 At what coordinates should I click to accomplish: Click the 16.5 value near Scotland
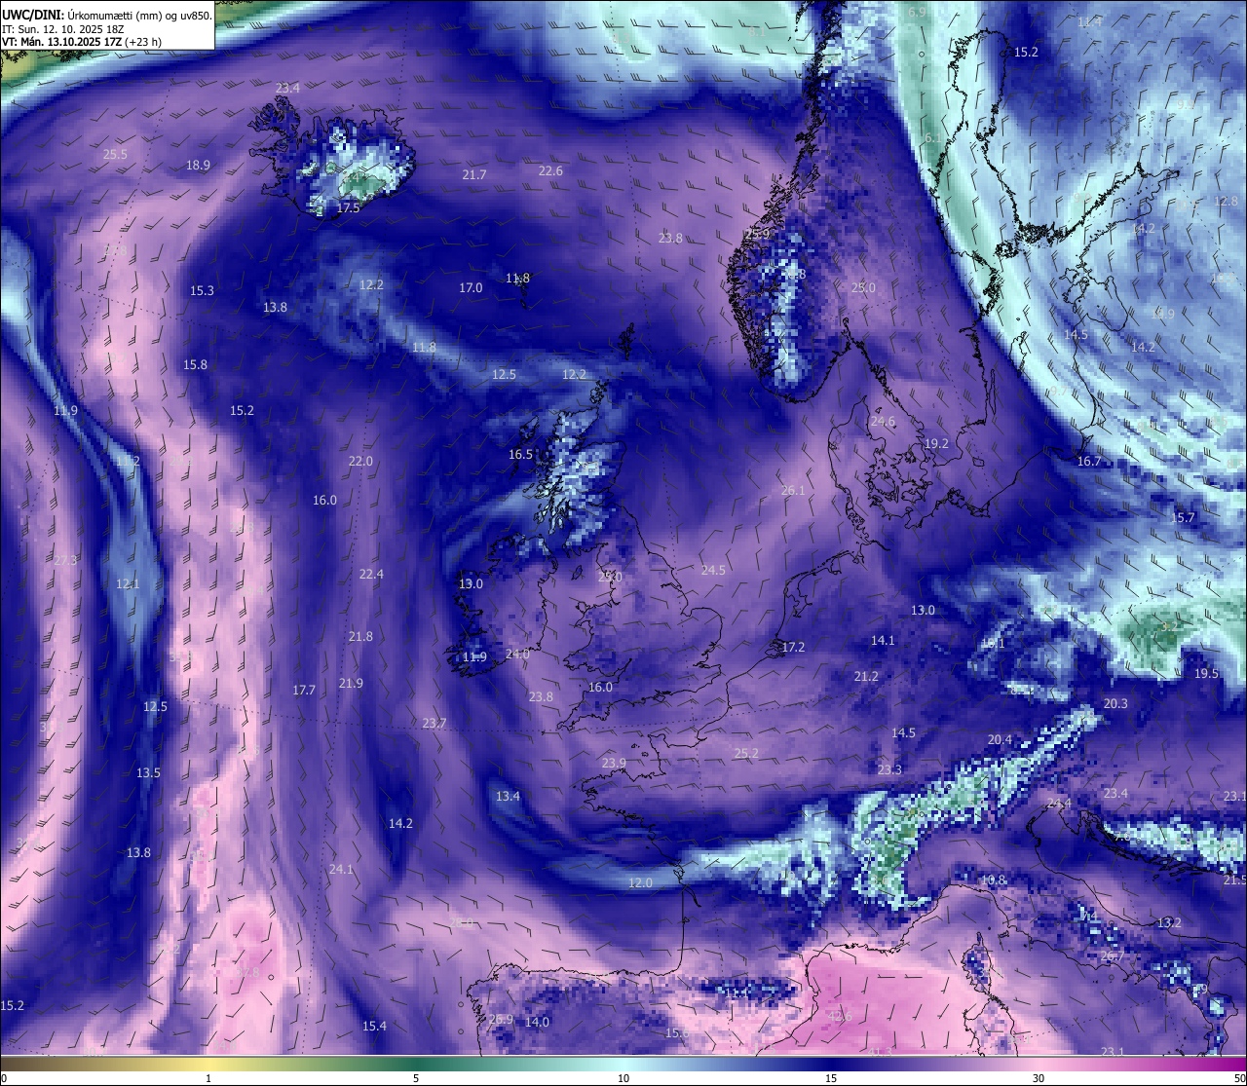(520, 455)
